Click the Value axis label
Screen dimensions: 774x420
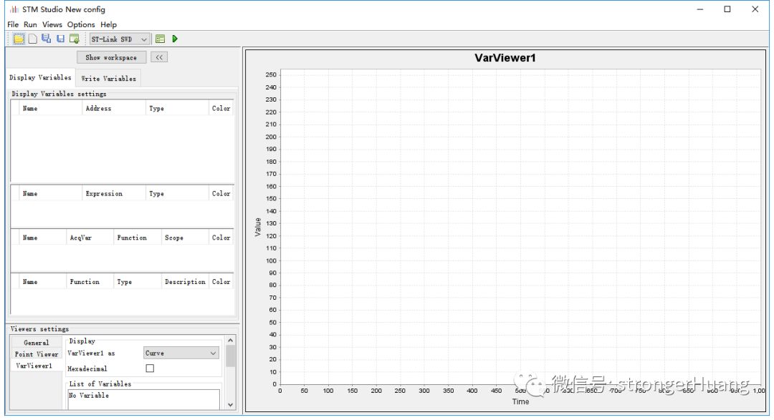click(x=258, y=227)
